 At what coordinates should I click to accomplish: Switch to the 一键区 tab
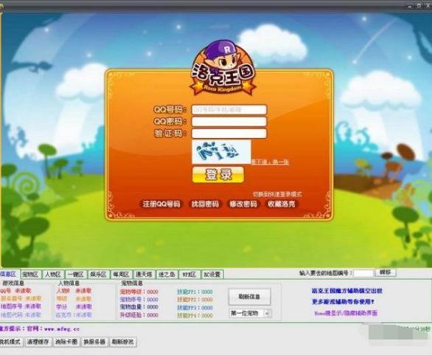pyautogui.click(x=76, y=275)
